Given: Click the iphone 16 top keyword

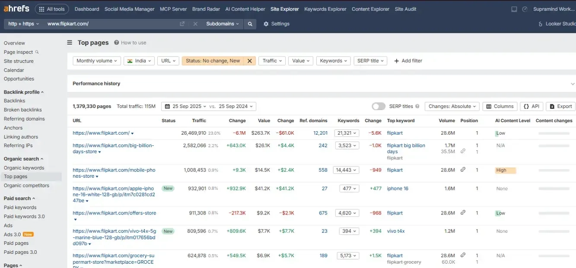Looking at the screenshot, I should point(398,189).
